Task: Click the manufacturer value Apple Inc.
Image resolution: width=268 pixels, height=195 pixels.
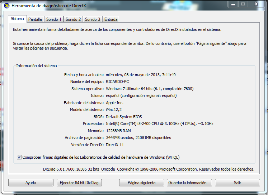Action: (114, 103)
